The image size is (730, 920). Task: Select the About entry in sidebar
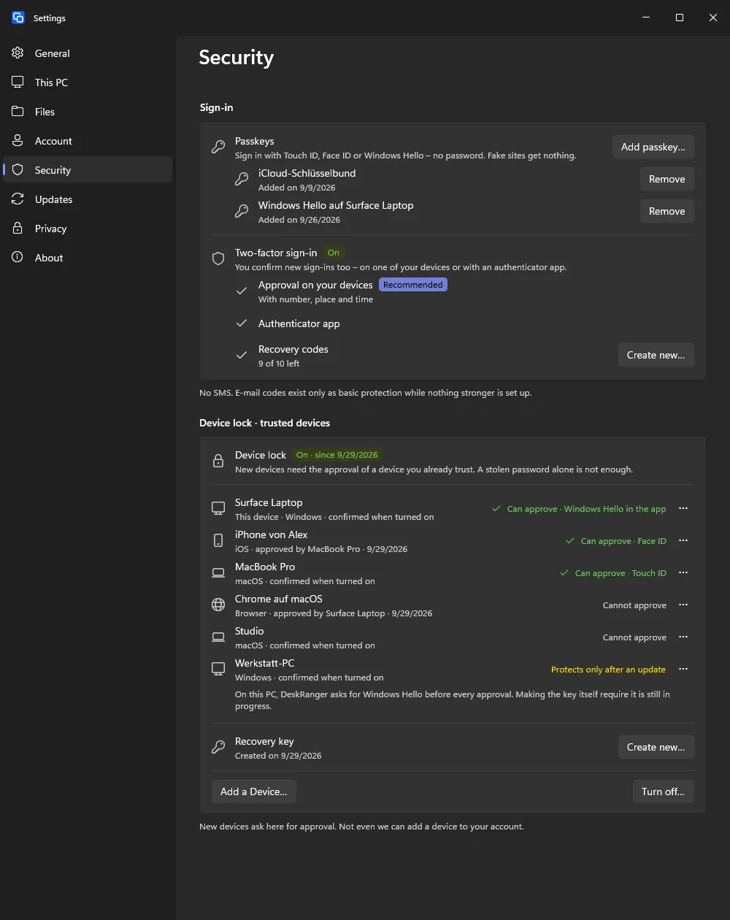tap(88, 258)
